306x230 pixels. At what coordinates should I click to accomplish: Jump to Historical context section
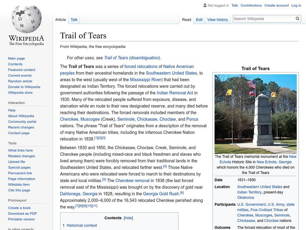(x=81, y=225)
